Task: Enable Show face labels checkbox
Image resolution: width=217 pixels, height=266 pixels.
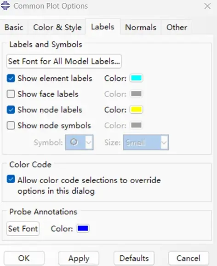Action: [x=11, y=94]
